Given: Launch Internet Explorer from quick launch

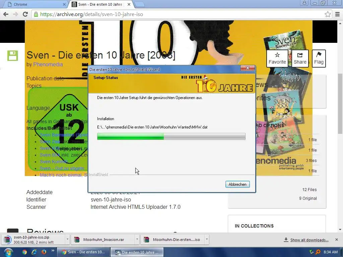Looking at the screenshot, I should pyautogui.click(x=34, y=252).
